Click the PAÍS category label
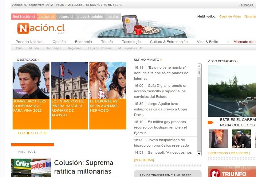Image resolution: width=256 pixels, height=177 pixels. pos(32,152)
